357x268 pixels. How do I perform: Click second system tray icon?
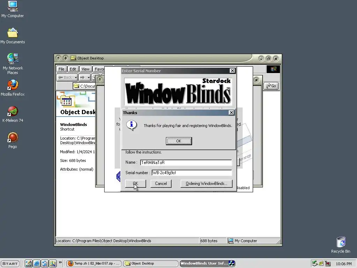[321, 263]
